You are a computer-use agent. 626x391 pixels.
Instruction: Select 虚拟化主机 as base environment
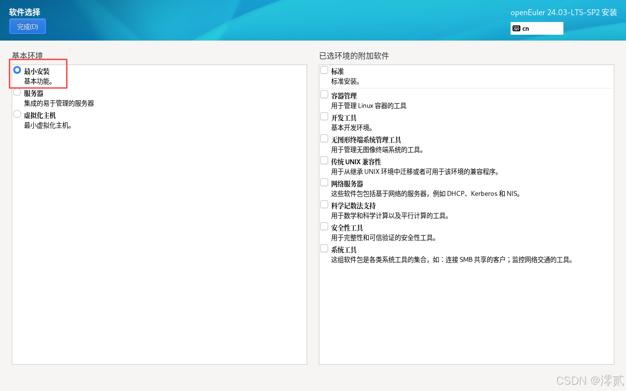point(17,113)
